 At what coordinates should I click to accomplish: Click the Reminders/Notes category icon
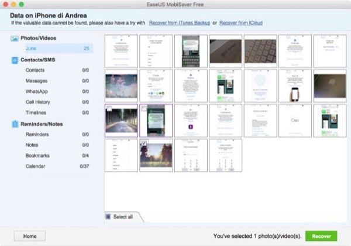coord(15,124)
